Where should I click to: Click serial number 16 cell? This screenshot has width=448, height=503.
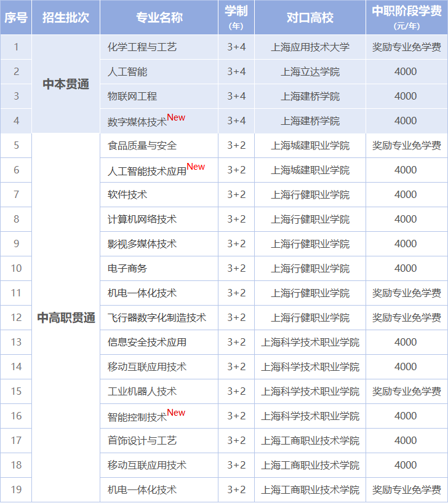(x=16, y=416)
